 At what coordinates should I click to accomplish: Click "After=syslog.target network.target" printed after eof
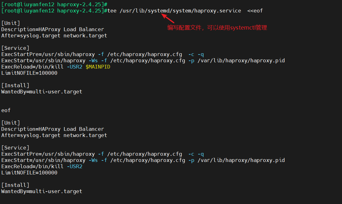(x=54, y=135)
